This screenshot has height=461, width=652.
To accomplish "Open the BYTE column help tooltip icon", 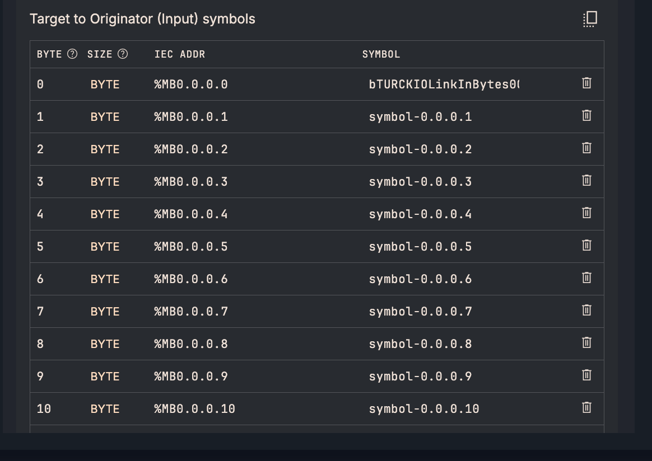I will pyautogui.click(x=72, y=54).
